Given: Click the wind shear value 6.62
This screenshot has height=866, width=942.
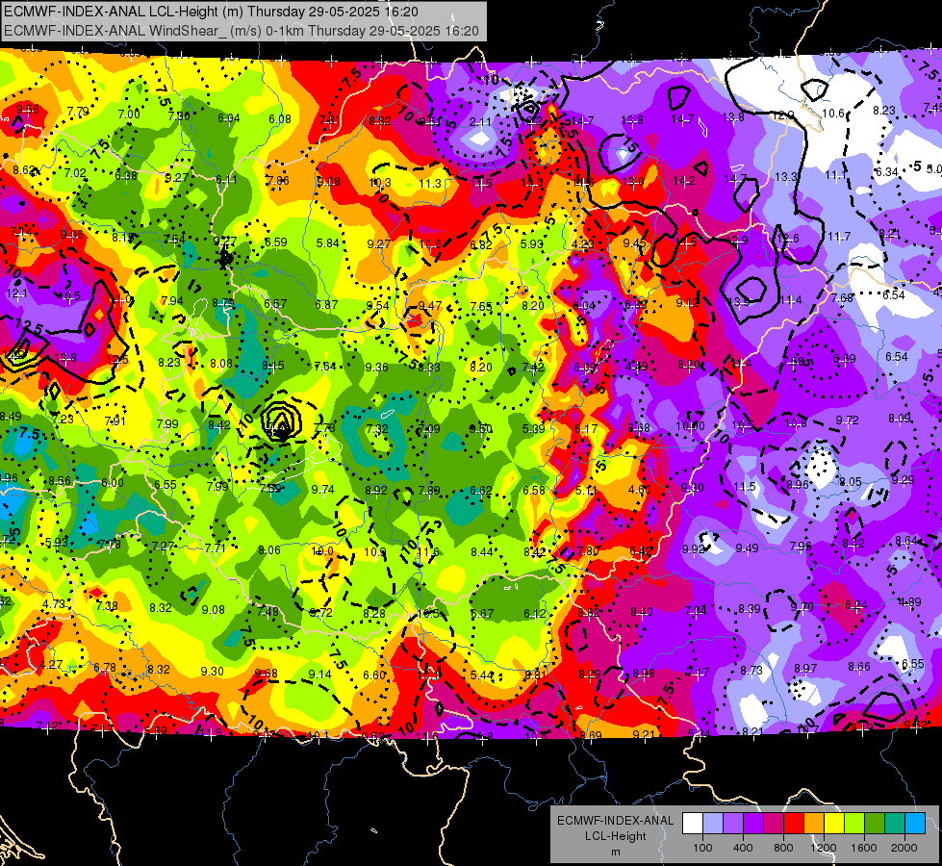Looking at the screenshot, I should tap(481, 491).
